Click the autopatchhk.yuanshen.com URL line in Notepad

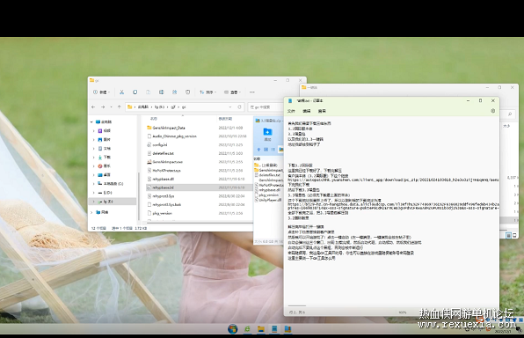coord(393,180)
